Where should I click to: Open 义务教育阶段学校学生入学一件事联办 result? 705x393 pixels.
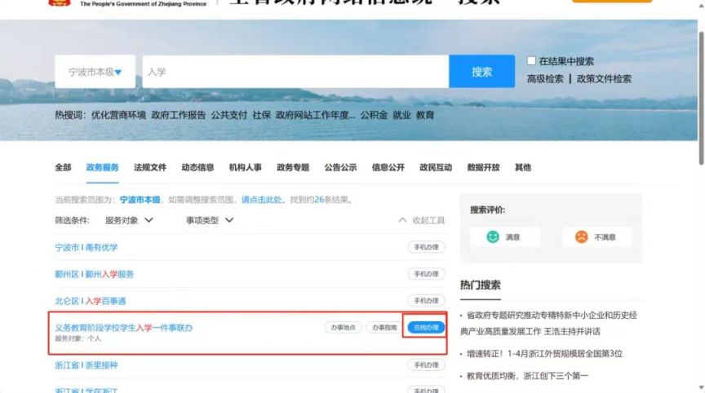(x=124, y=328)
